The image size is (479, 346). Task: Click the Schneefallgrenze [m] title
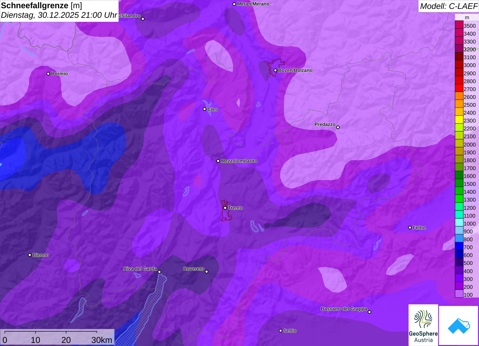click(x=41, y=5)
